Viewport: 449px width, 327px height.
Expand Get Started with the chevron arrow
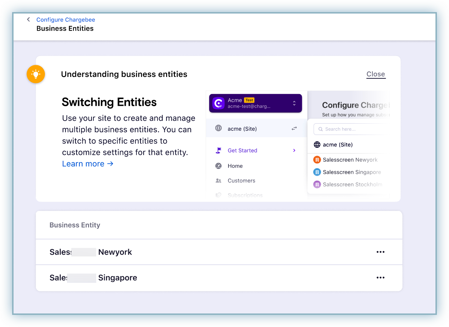click(294, 150)
